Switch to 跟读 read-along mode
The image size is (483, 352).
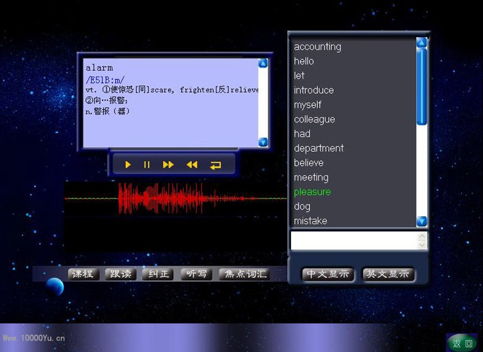point(121,274)
